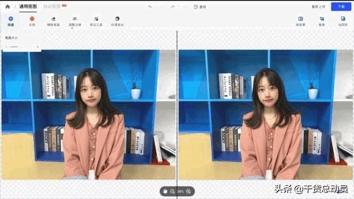Choose the eraser 擦除笔画 tool
The width and height of the screenshot is (354, 199).
coord(53,21)
